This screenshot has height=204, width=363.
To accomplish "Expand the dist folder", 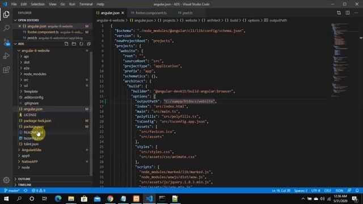I will (27, 62).
